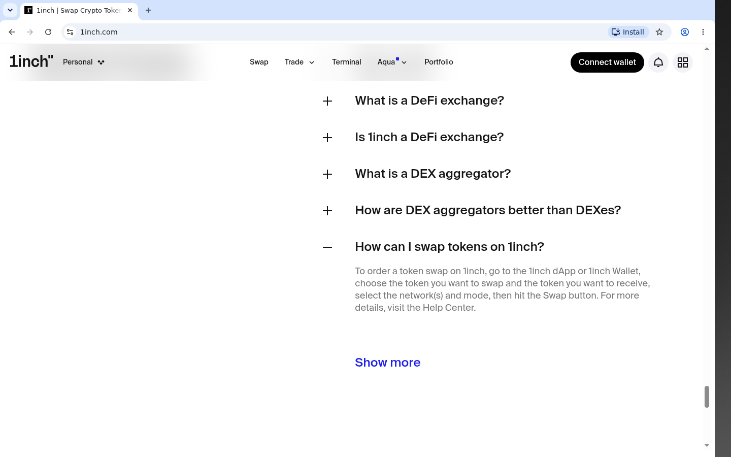Reload the page

[x=48, y=32]
